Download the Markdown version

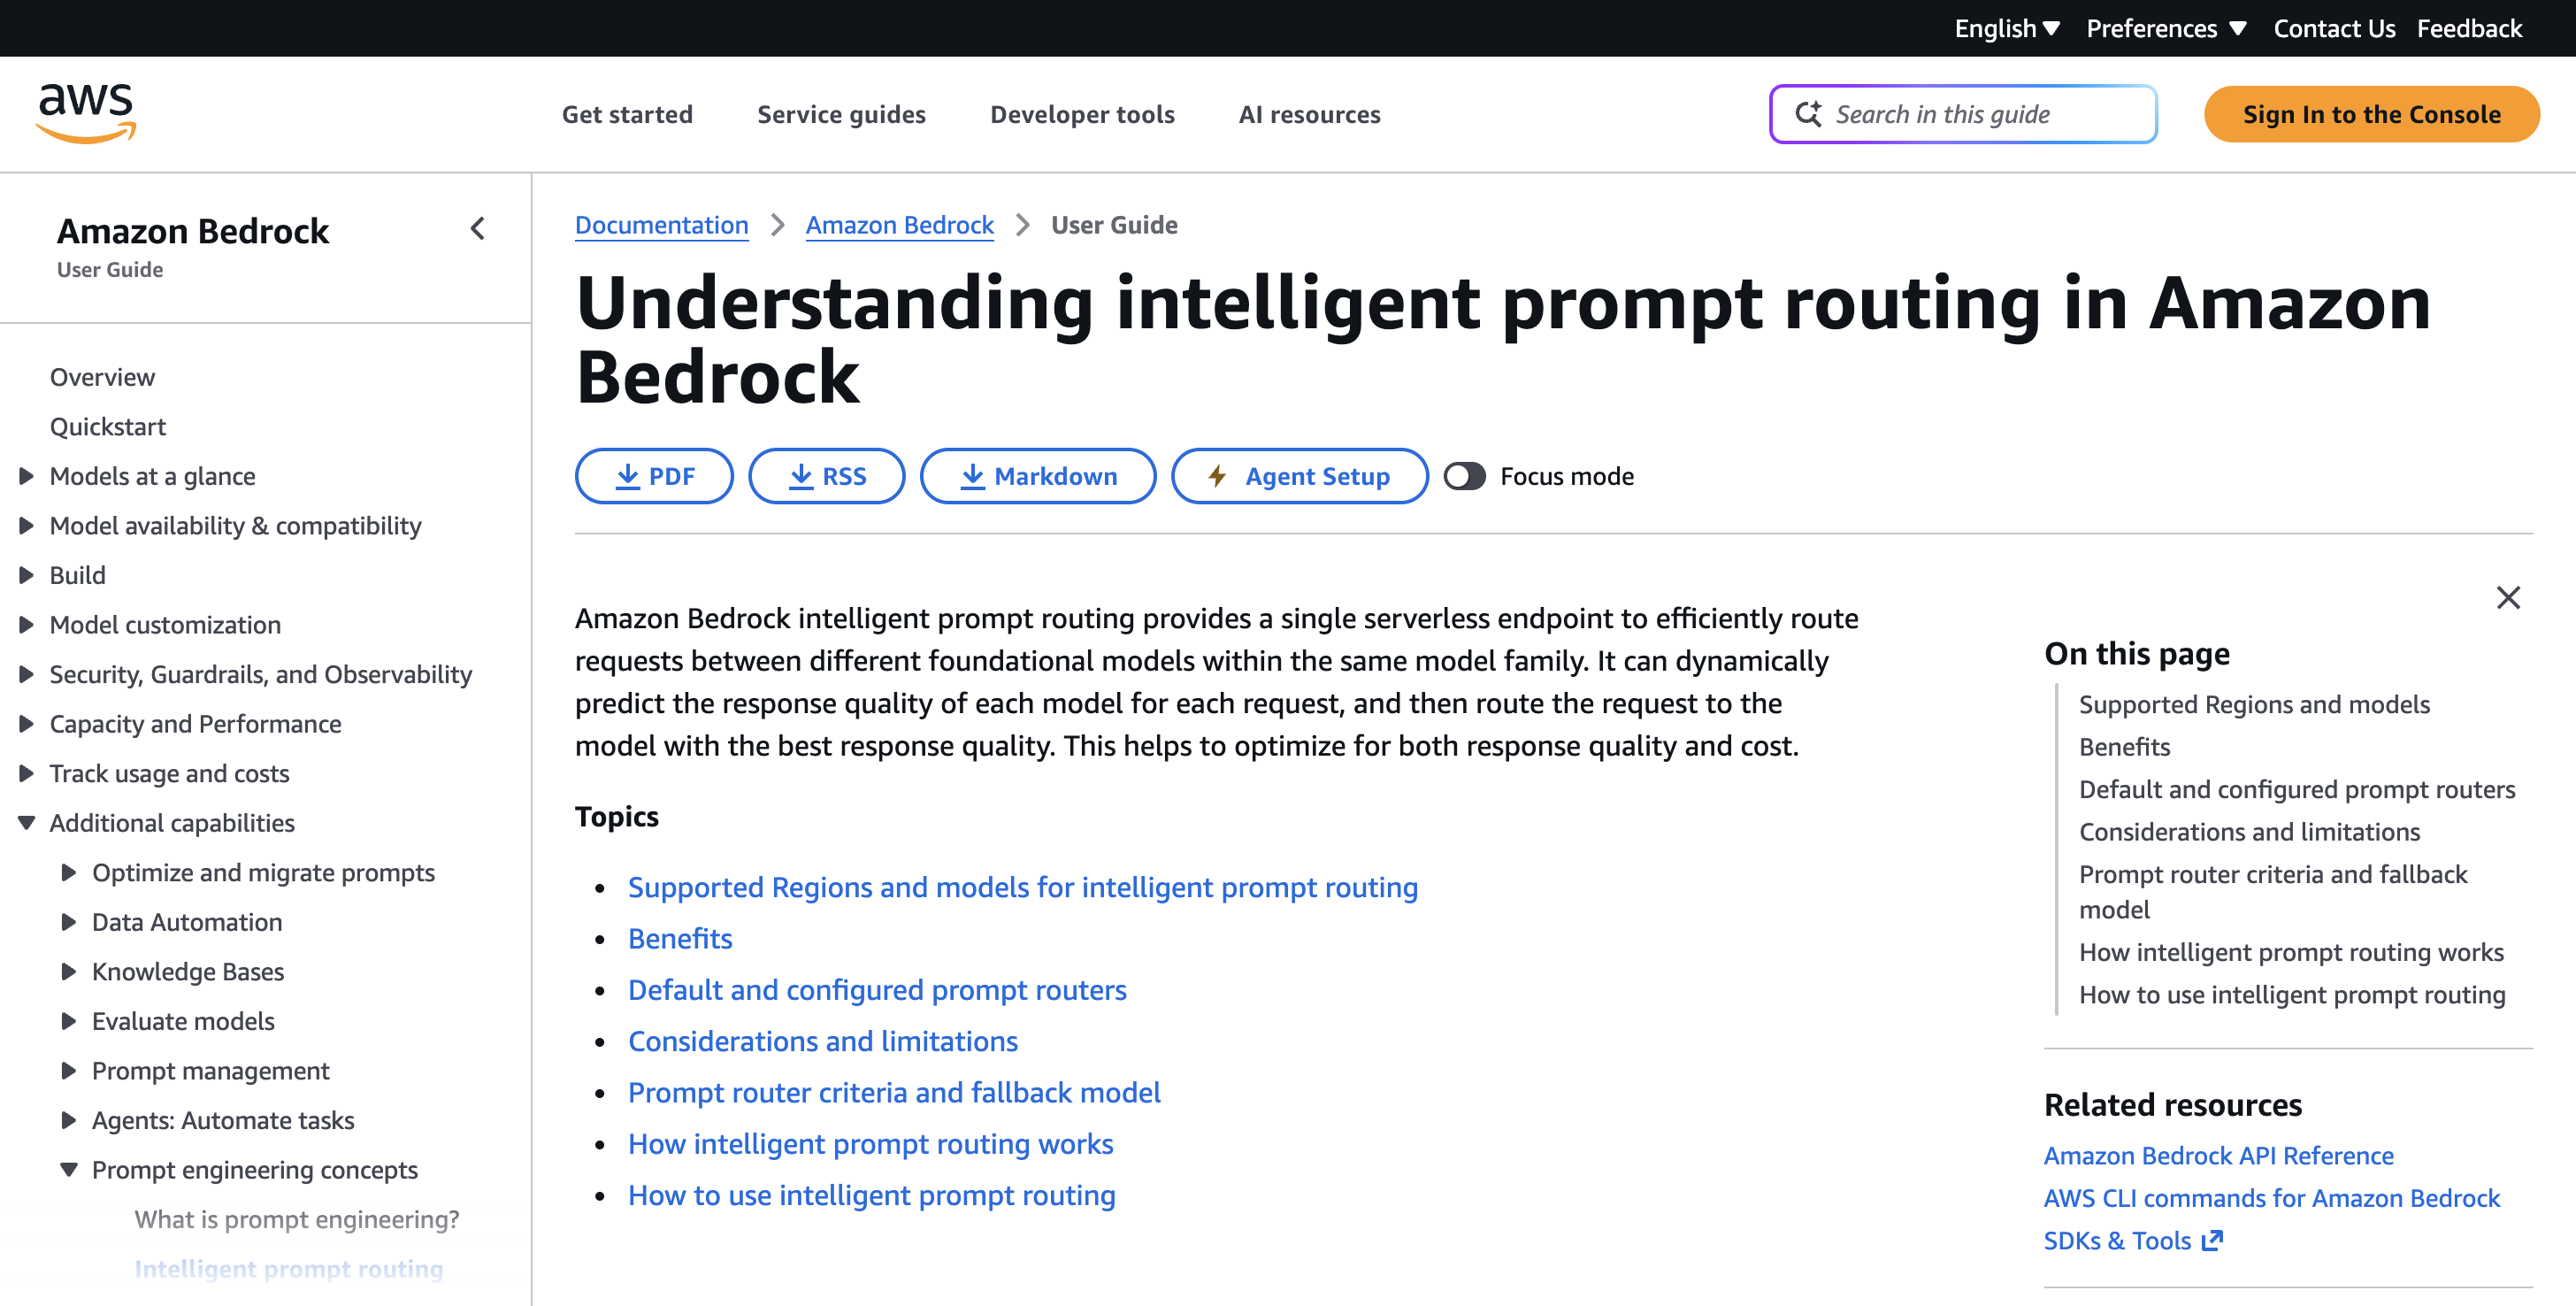(x=1038, y=476)
